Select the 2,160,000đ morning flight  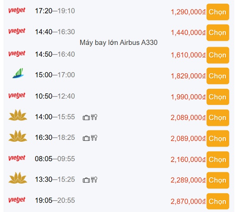[218, 160]
